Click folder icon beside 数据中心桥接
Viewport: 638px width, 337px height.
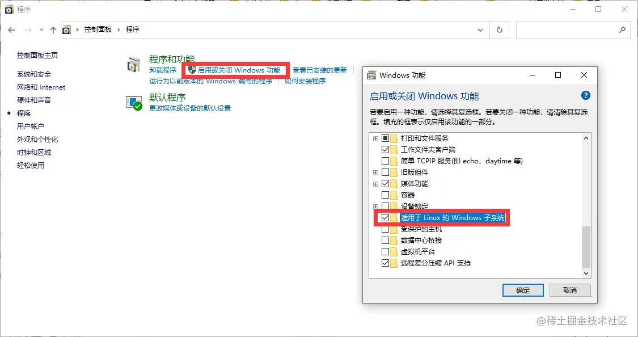click(394, 240)
